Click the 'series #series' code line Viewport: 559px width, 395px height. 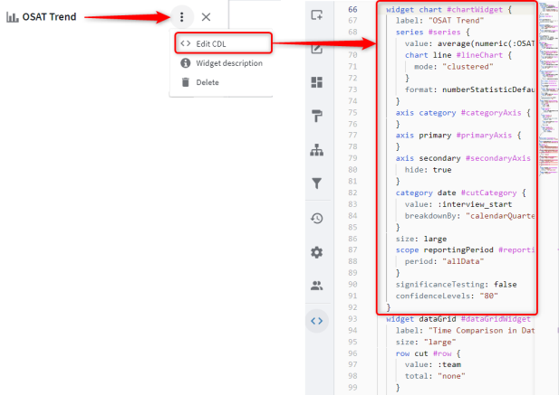coord(432,32)
